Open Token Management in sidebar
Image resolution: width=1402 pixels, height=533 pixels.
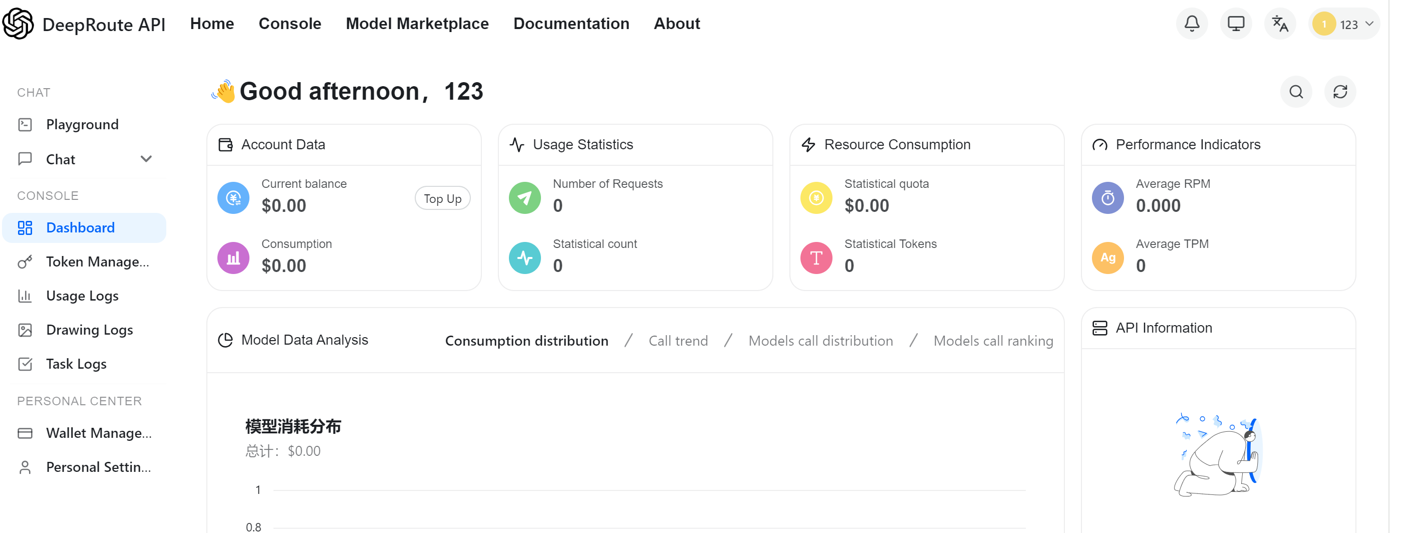(x=84, y=262)
